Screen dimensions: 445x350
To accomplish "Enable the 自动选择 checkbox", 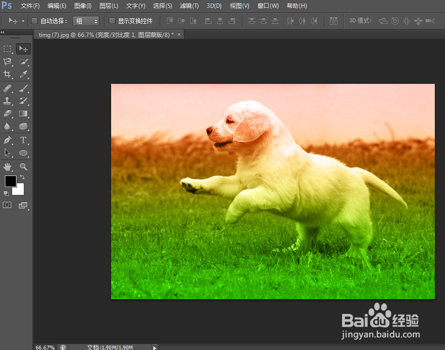I will coord(34,21).
